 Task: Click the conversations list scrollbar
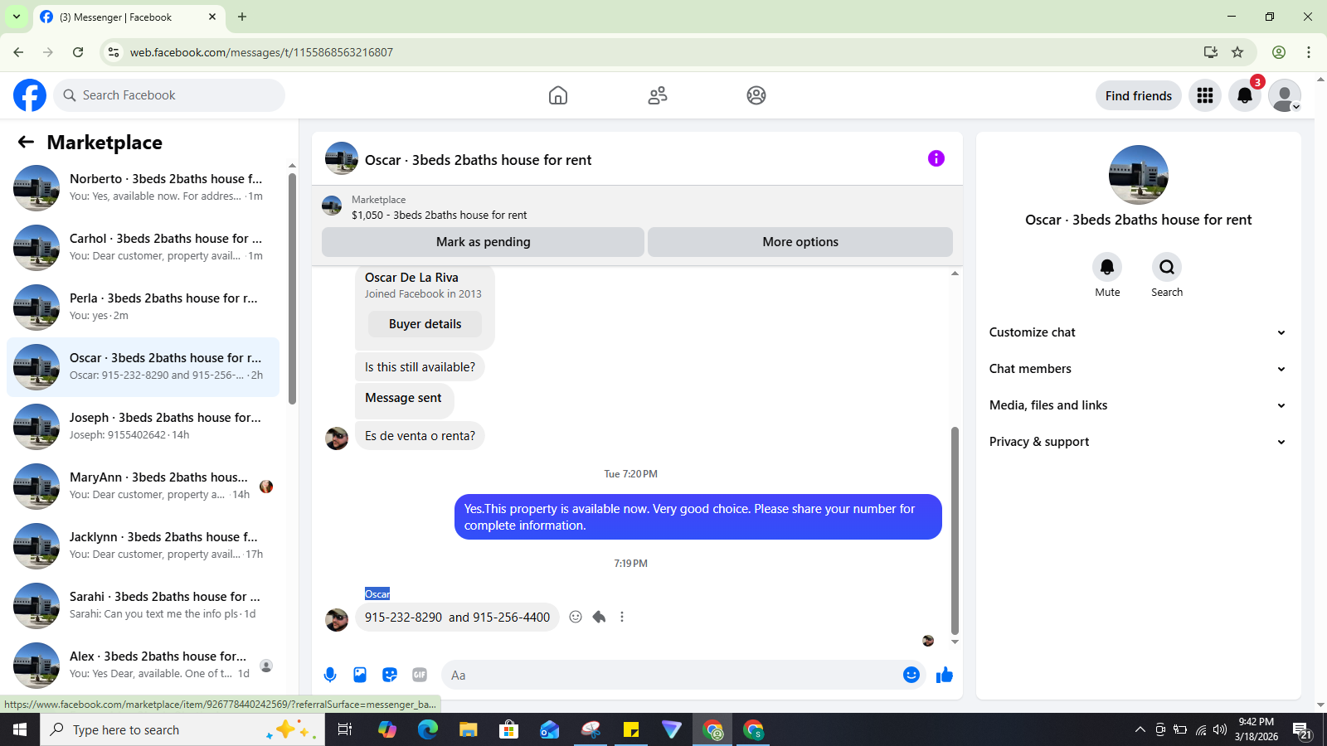(292, 288)
